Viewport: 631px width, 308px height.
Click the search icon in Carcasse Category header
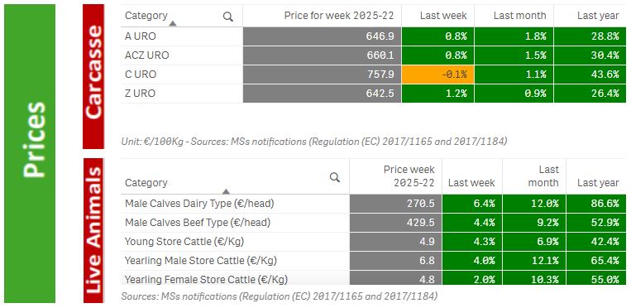pyautogui.click(x=228, y=17)
